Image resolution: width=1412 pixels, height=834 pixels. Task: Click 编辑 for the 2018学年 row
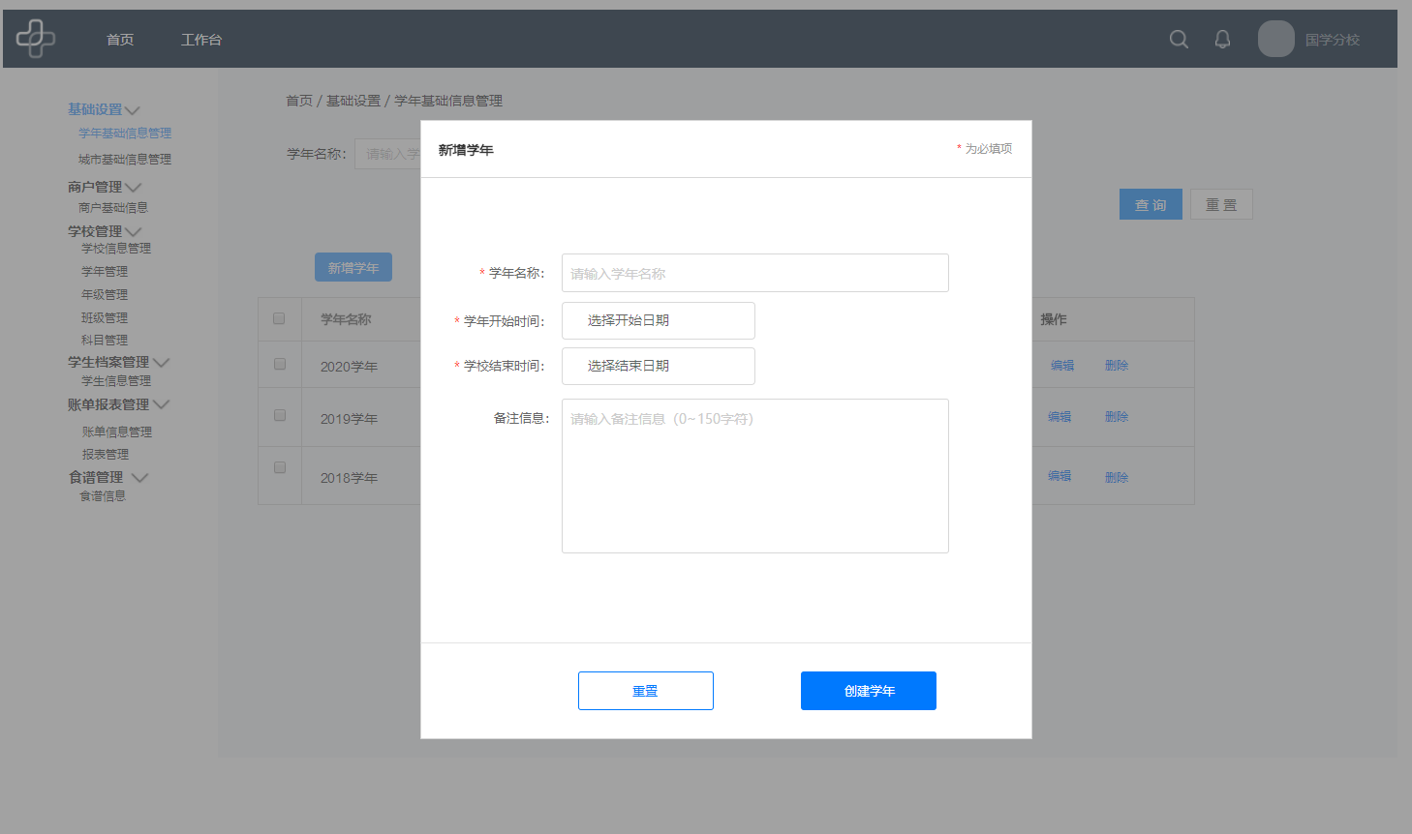(x=1059, y=476)
